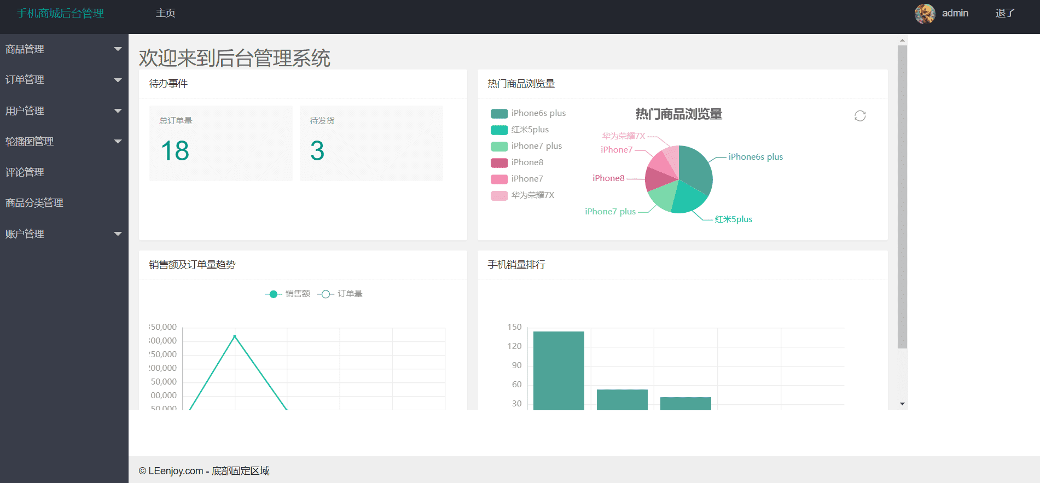The width and height of the screenshot is (1040, 483).
Task: Expand the 商品管理 arrow
Action: pos(118,49)
